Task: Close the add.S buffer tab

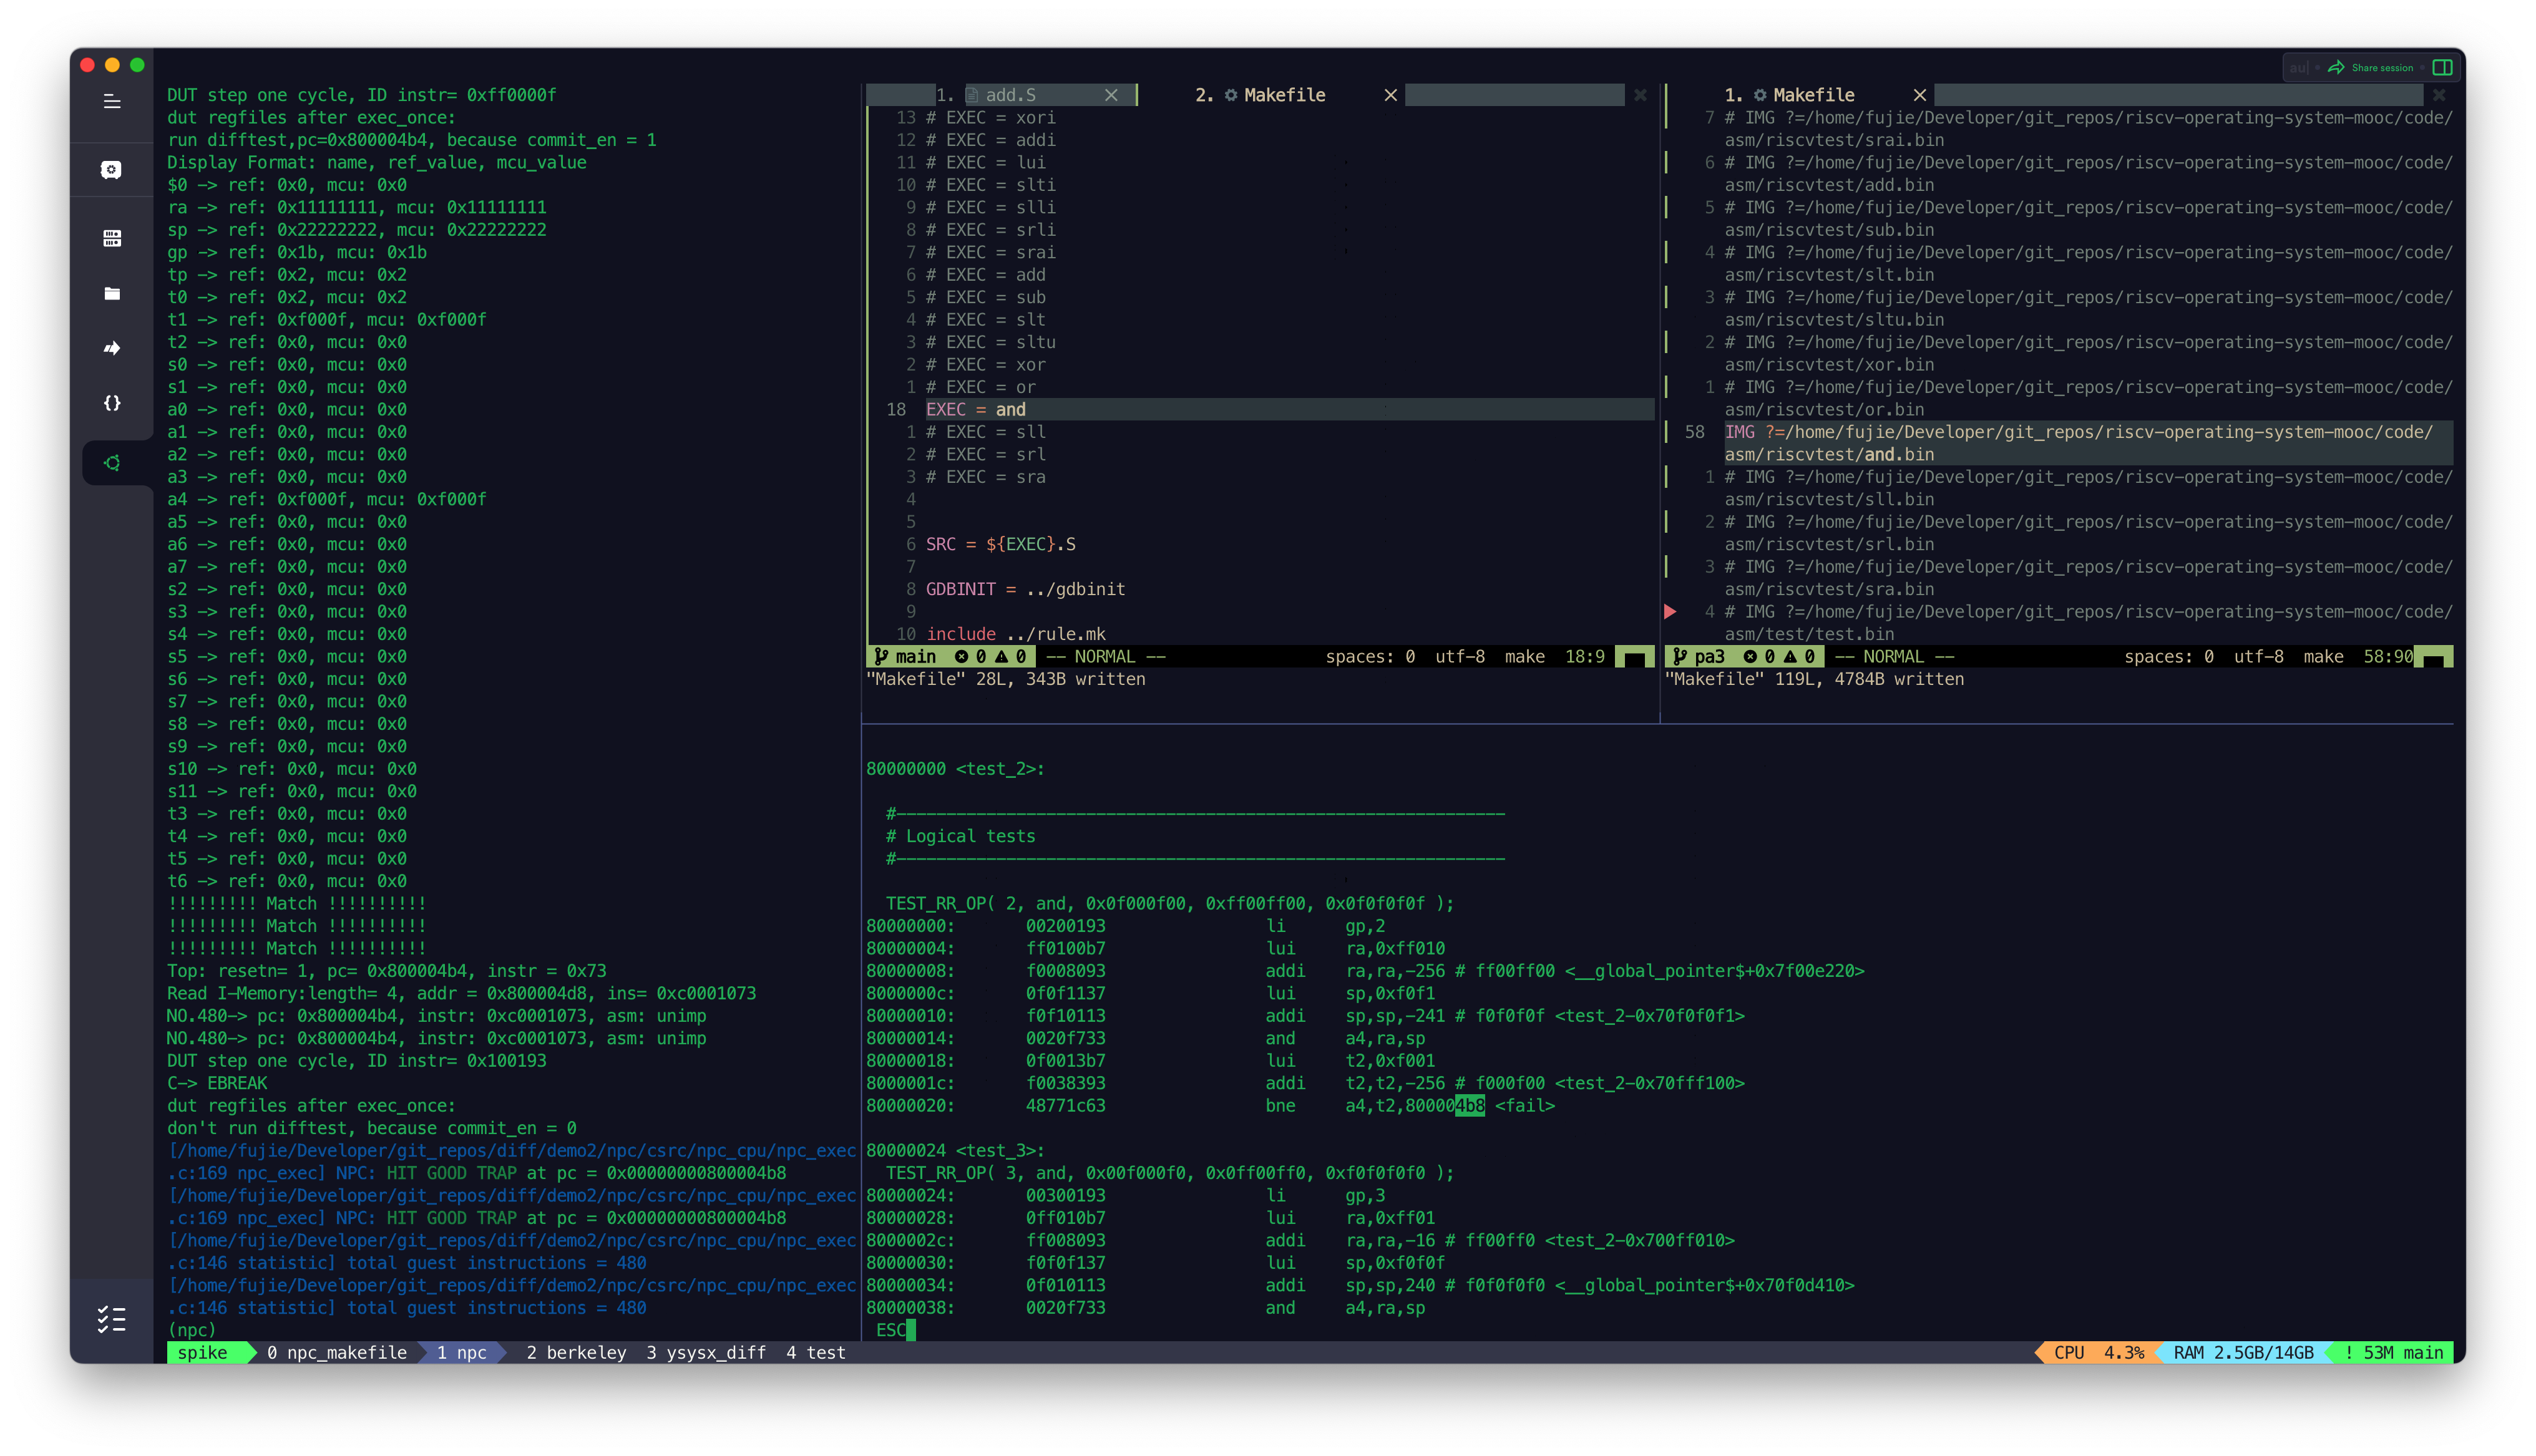Action: (x=1111, y=95)
